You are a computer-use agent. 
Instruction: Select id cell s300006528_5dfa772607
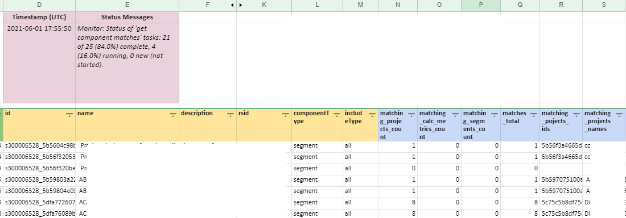[39, 203]
